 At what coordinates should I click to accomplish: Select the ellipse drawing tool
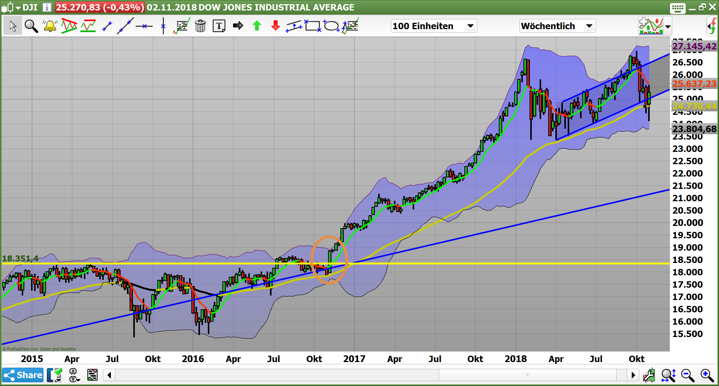tap(331, 26)
